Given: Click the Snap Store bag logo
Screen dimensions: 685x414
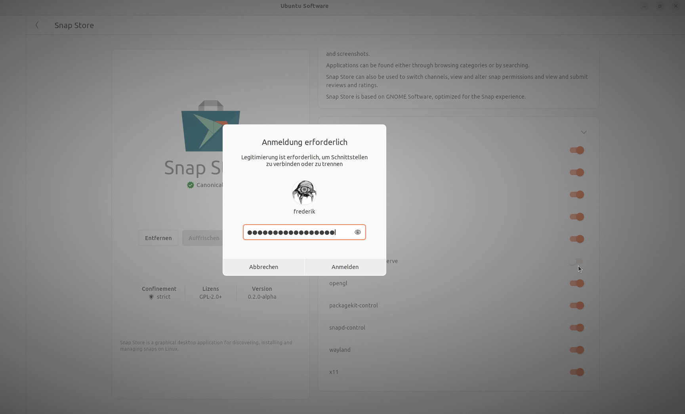Looking at the screenshot, I should click(210, 126).
